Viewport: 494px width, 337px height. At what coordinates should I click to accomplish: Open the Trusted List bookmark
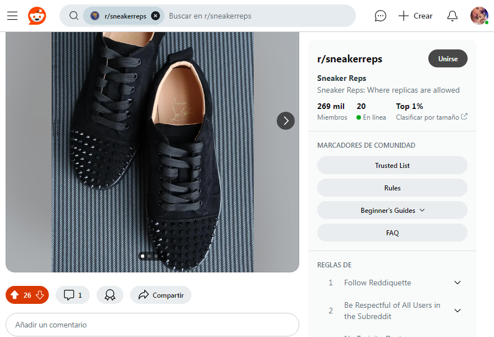click(392, 165)
